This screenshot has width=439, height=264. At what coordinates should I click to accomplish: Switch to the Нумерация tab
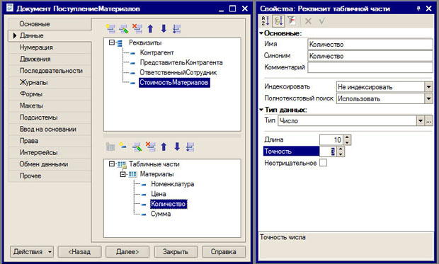[50, 47]
